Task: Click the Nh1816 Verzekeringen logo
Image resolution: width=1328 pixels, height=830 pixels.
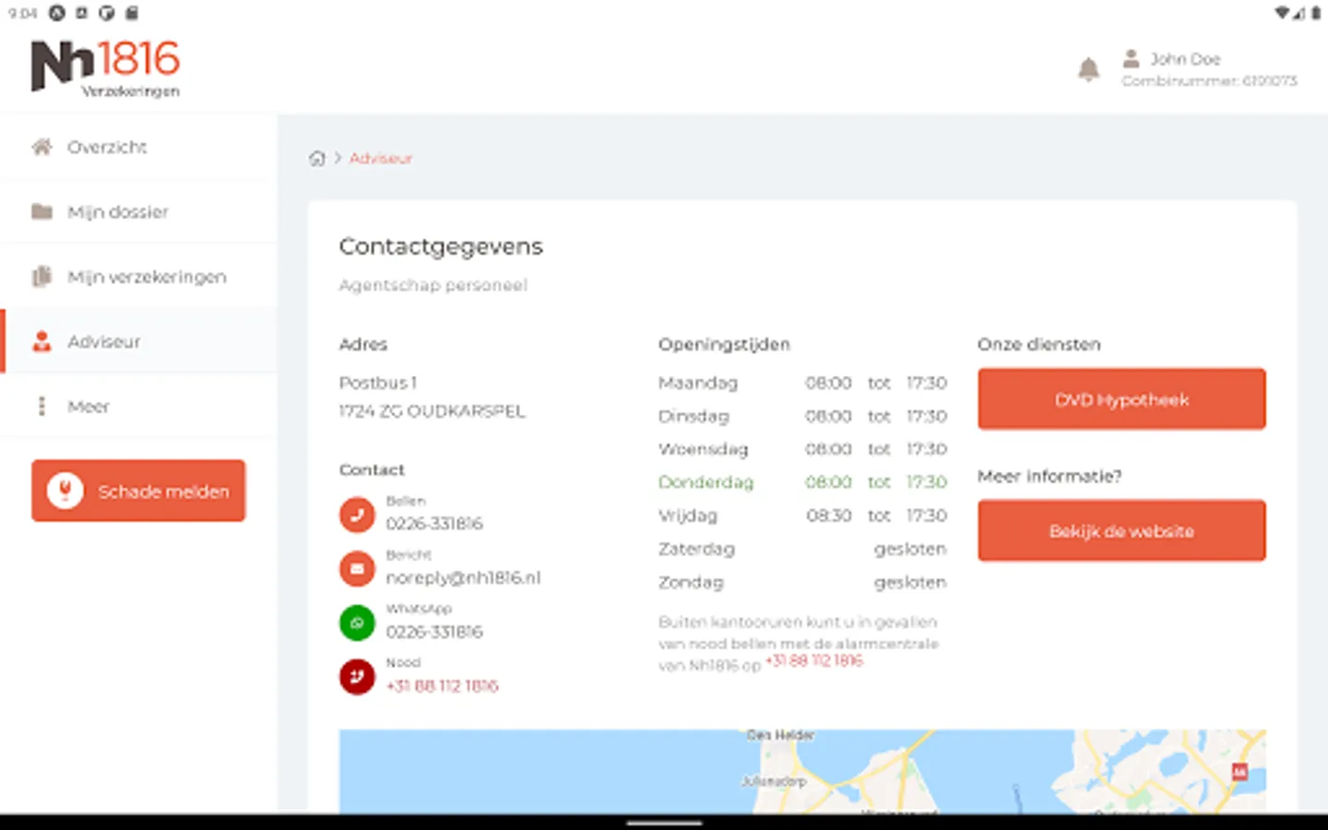Action: (x=105, y=68)
